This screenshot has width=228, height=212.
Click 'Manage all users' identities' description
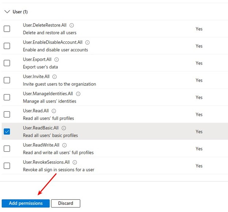tap(50, 101)
